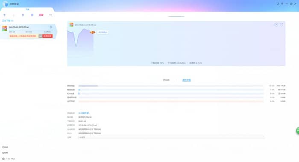The width and height of the screenshot is (299, 162).
Task: Click the red speed-up button on task
Action: tap(47, 36)
